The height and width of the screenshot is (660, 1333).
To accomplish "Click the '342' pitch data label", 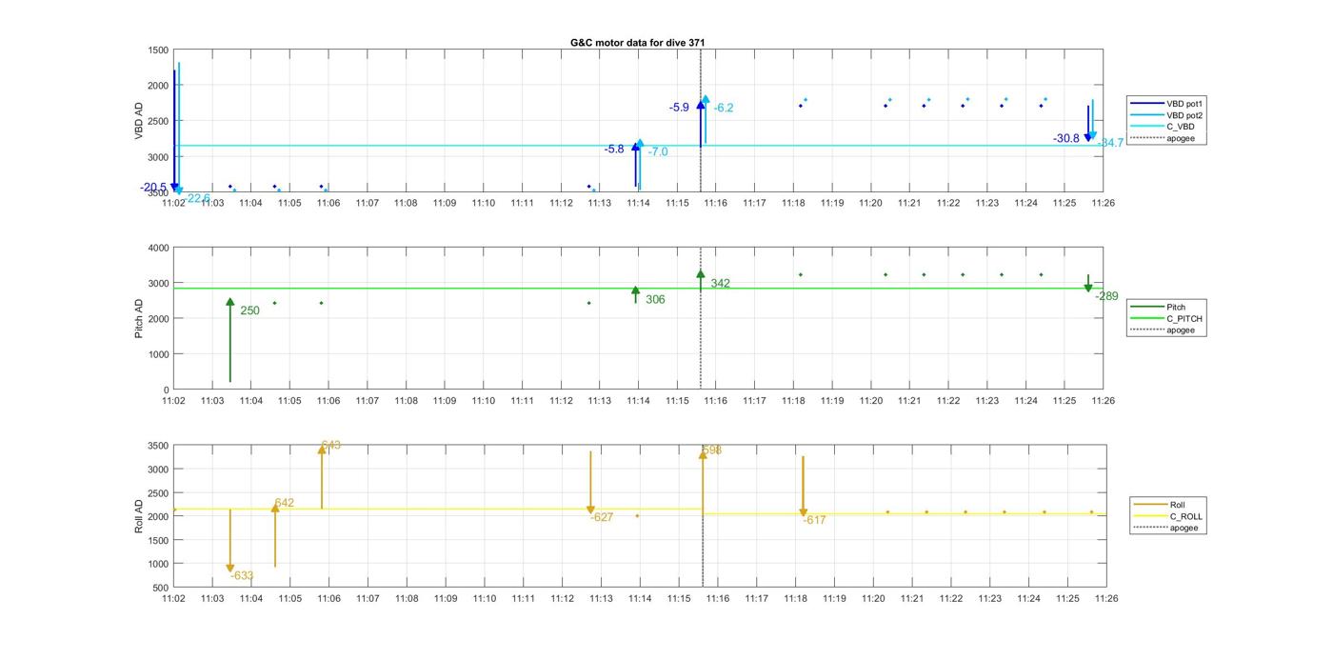I will pyautogui.click(x=720, y=283).
